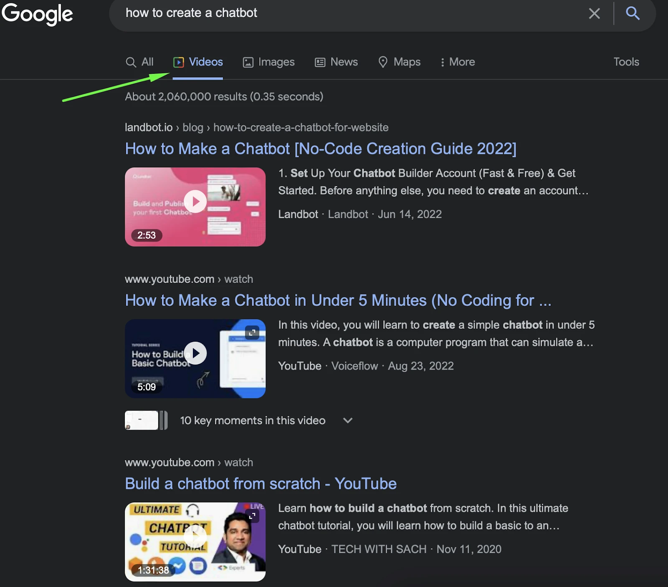
Task: Click the search magnifying glass icon
Action: point(633,14)
